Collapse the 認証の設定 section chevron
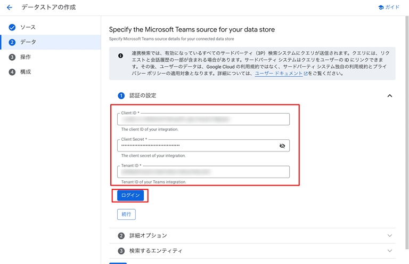This screenshot has width=409, height=264. 390,95
